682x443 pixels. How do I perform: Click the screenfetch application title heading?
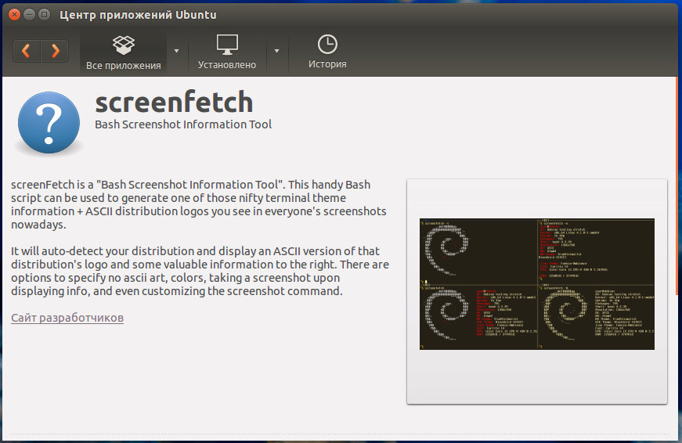(x=174, y=103)
